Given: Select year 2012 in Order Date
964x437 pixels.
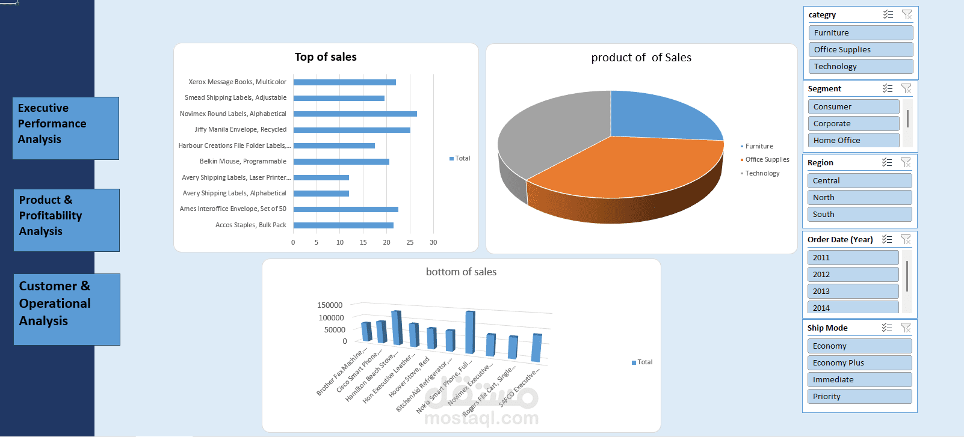Looking at the screenshot, I should click(x=853, y=274).
